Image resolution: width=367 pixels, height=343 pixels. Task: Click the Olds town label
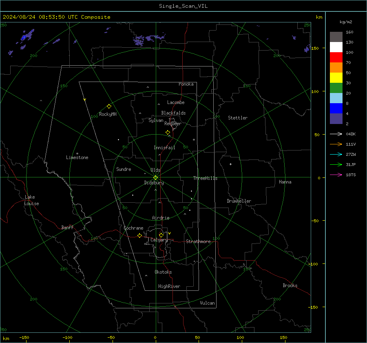[x=155, y=170]
